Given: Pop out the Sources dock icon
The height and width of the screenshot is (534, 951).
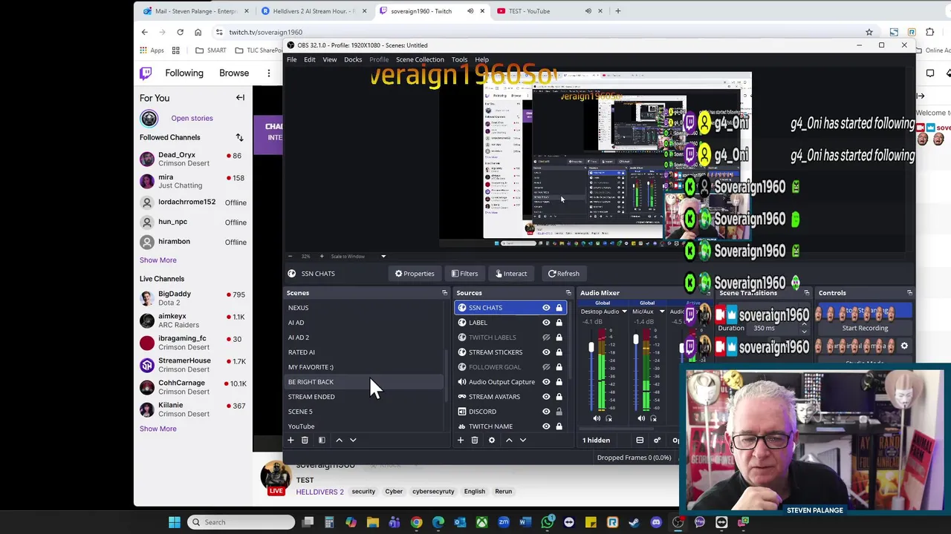Looking at the screenshot, I should click(x=568, y=293).
